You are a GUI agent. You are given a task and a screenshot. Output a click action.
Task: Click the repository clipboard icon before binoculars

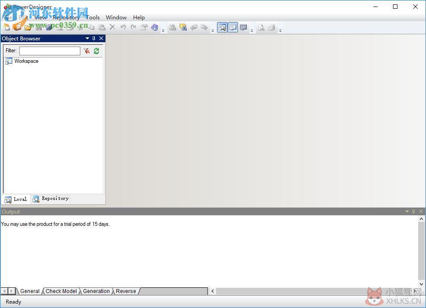tap(173, 27)
